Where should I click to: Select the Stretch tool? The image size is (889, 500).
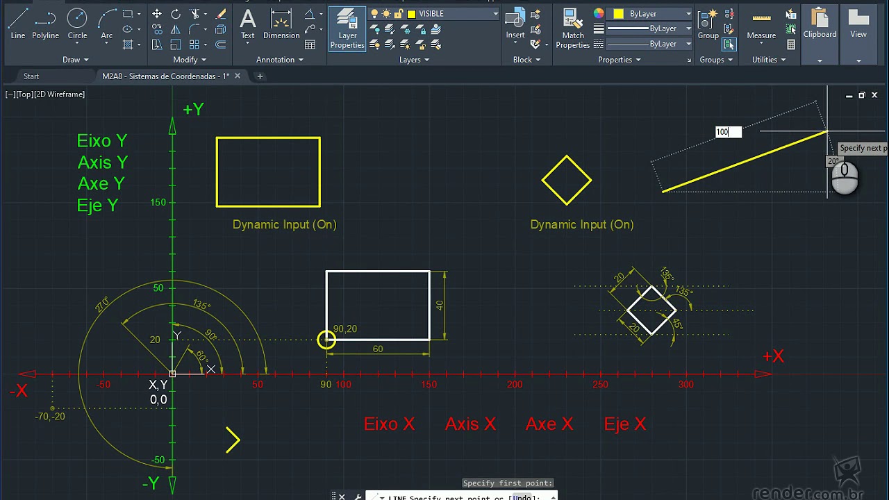tap(157, 44)
